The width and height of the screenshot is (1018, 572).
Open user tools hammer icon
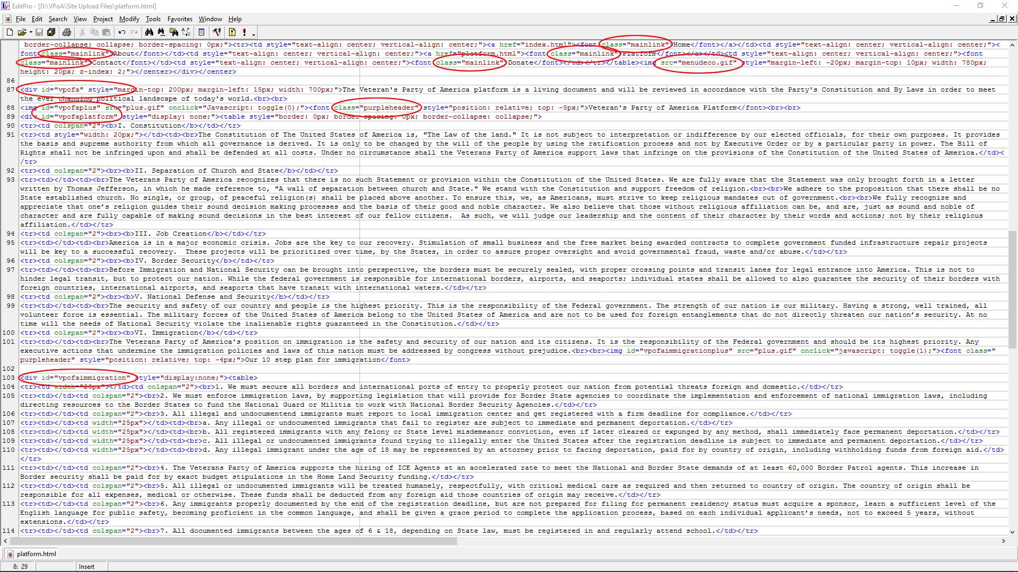(x=216, y=32)
